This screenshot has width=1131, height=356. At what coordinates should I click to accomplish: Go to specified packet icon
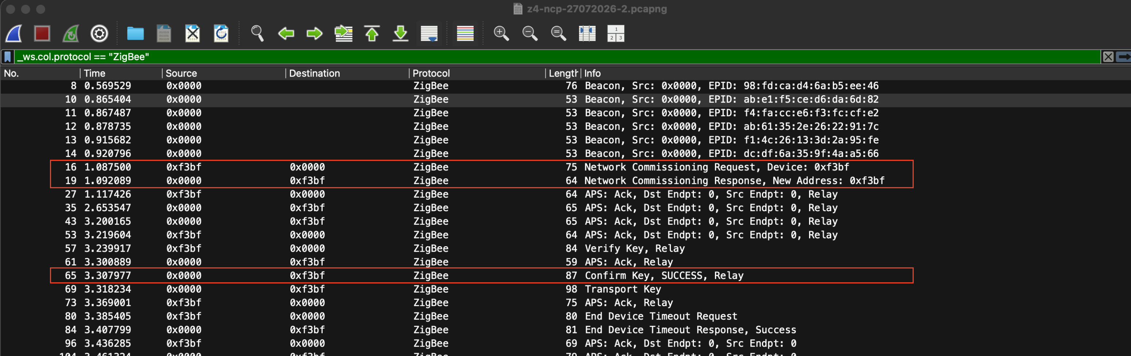coord(343,33)
